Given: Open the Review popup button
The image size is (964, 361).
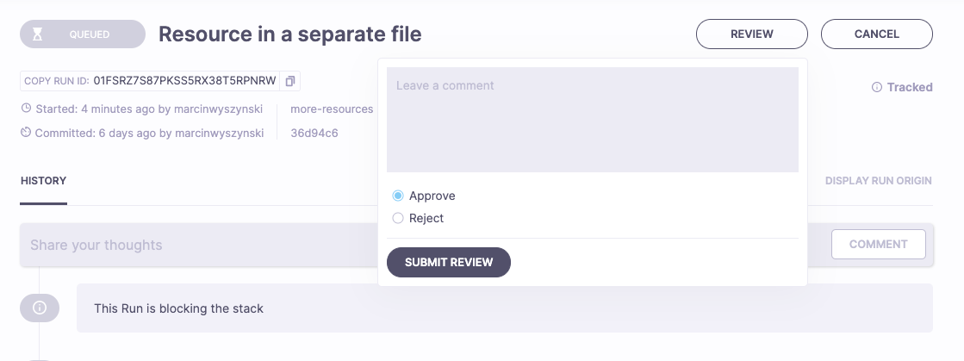Looking at the screenshot, I should tap(751, 34).
